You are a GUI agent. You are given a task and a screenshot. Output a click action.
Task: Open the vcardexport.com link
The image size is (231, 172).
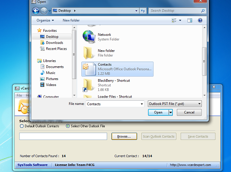190,165
